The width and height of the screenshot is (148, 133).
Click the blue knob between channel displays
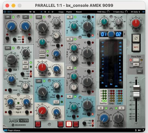point(111,34)
